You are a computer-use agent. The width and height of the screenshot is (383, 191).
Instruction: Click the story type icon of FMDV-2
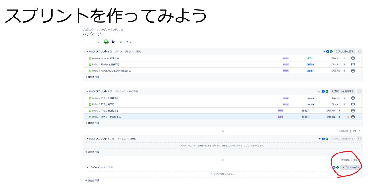[x=90, y=111]
